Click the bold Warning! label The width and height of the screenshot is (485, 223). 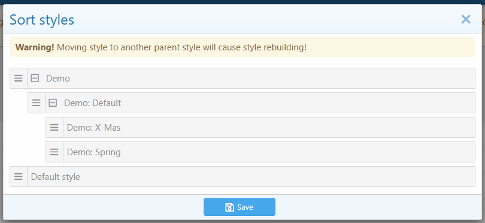[x=35, y=47]
